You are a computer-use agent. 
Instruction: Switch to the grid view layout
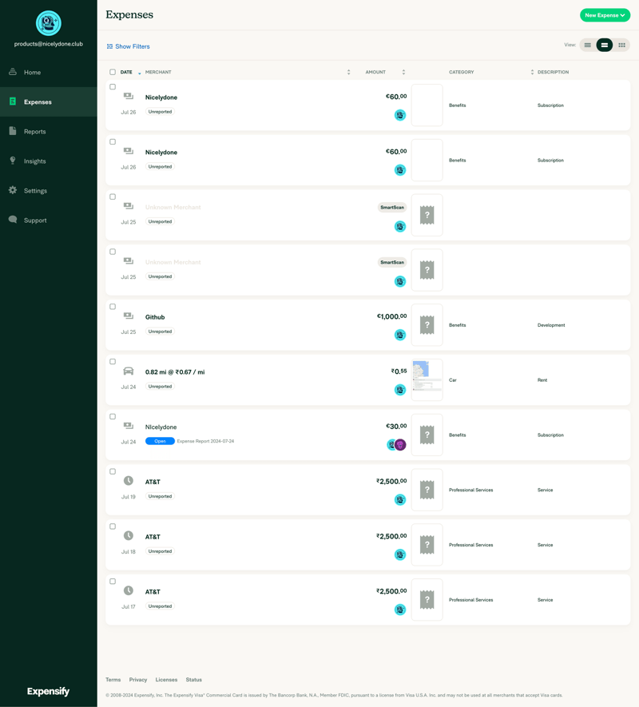tap(621, 45)
